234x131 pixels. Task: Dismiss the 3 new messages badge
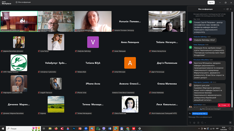(x=228, y=105)
